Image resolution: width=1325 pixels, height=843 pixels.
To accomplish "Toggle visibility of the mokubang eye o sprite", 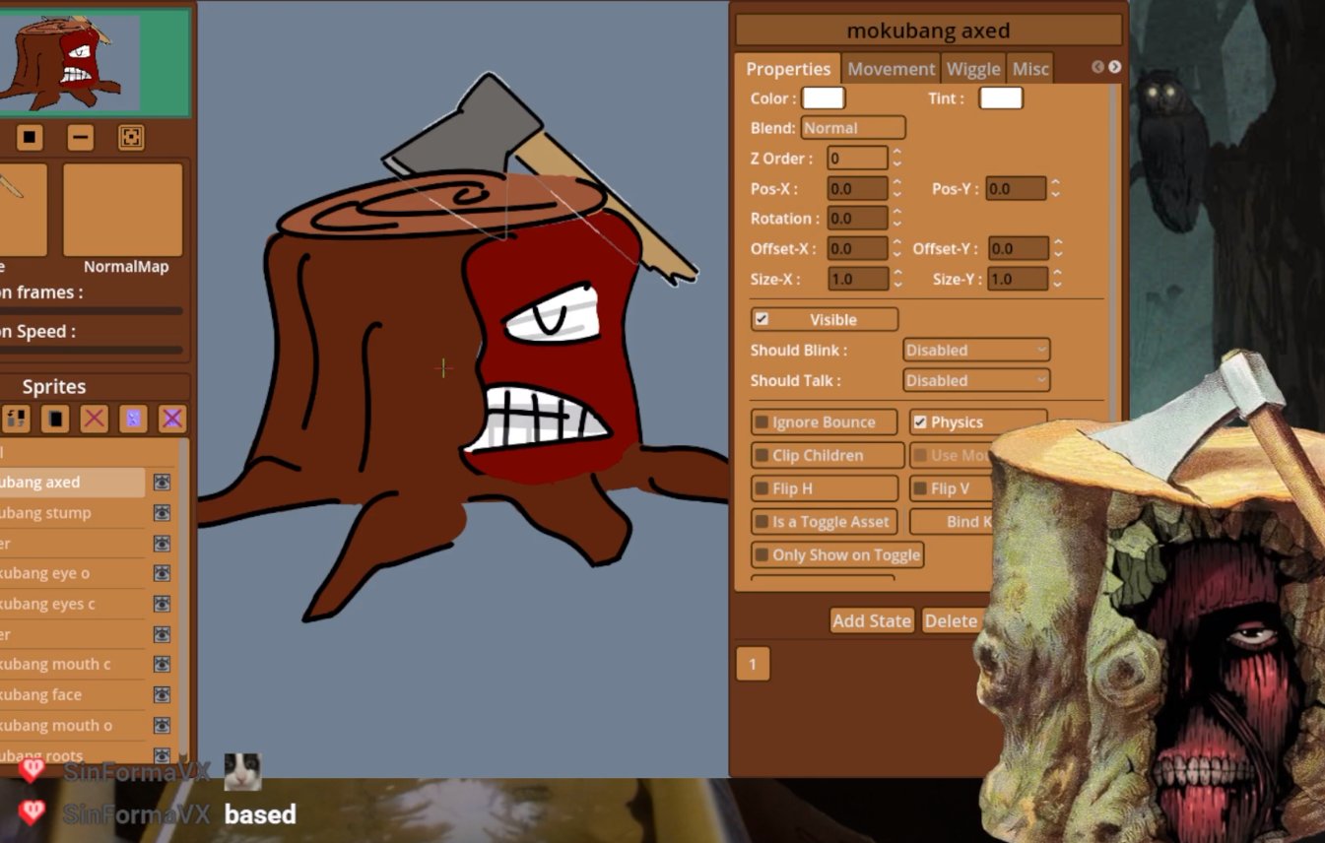I will click(x=162, y=573).
